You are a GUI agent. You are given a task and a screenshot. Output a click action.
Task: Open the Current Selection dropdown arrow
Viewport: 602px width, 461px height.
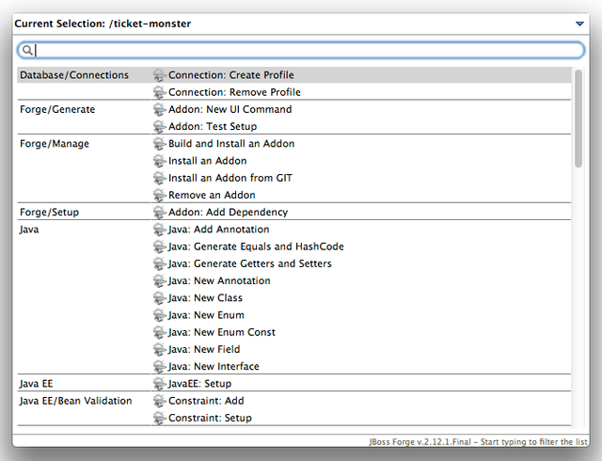(x=579, y=24)
